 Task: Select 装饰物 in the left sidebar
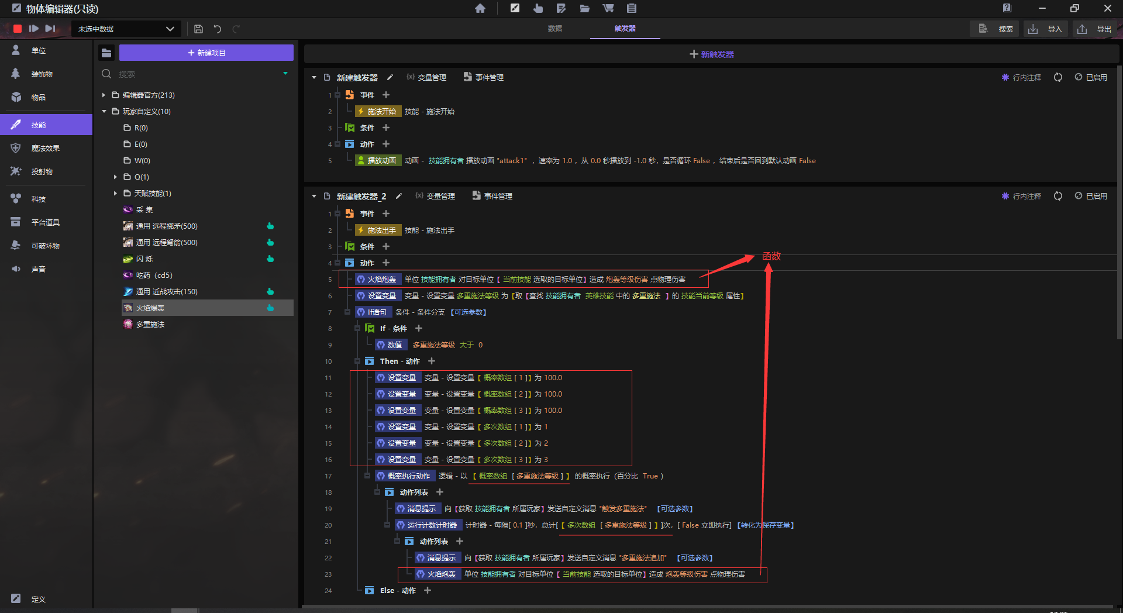(x=46, y=74)
